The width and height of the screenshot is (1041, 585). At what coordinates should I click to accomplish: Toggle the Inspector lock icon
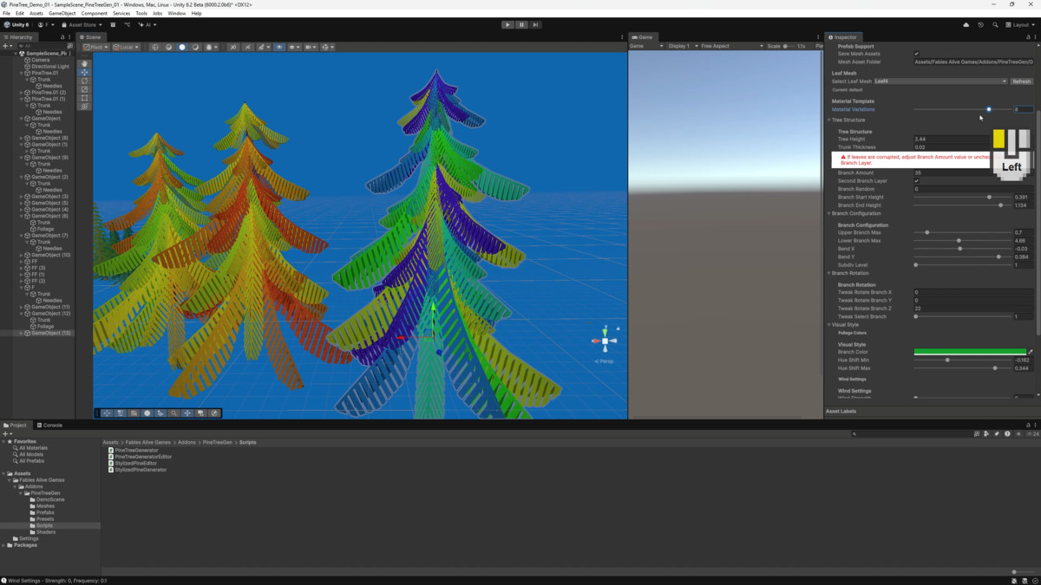[x=1026, y=37]
